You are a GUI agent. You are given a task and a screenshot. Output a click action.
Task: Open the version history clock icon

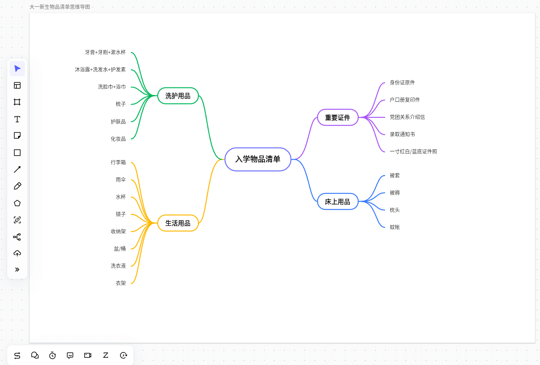tap(123, 355)
